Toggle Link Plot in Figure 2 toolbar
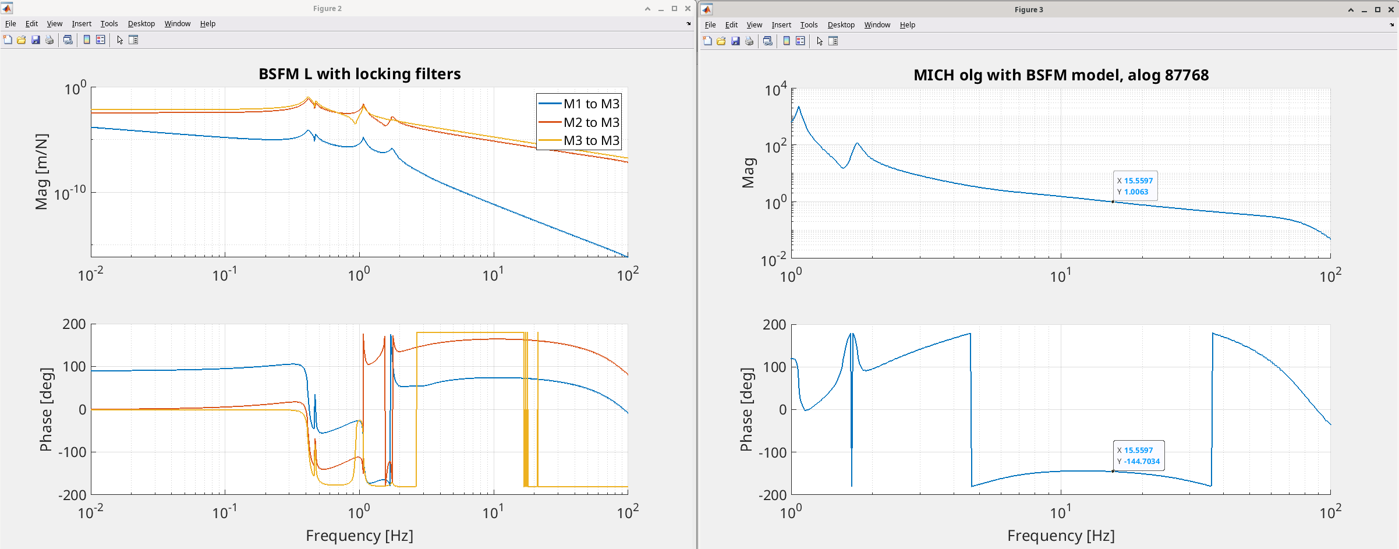The height and width of the screenshot is (549, 1399). point(68,40)
